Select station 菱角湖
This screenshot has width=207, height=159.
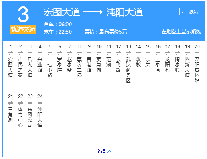point(99,65)
